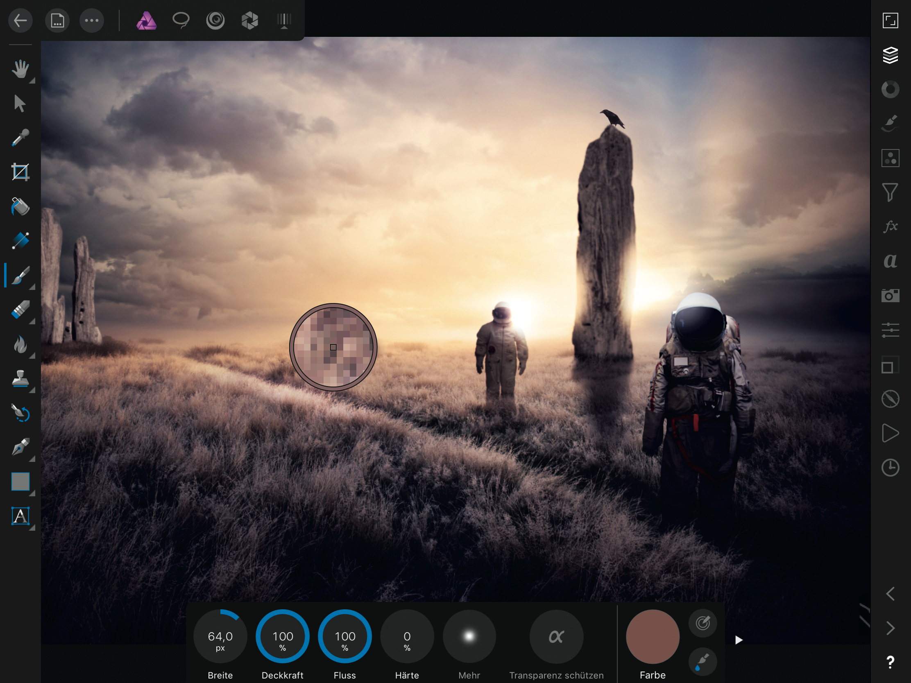Select the Clone Stamp tool
This screenshot has width=911, height=683.
pos(20,379)
